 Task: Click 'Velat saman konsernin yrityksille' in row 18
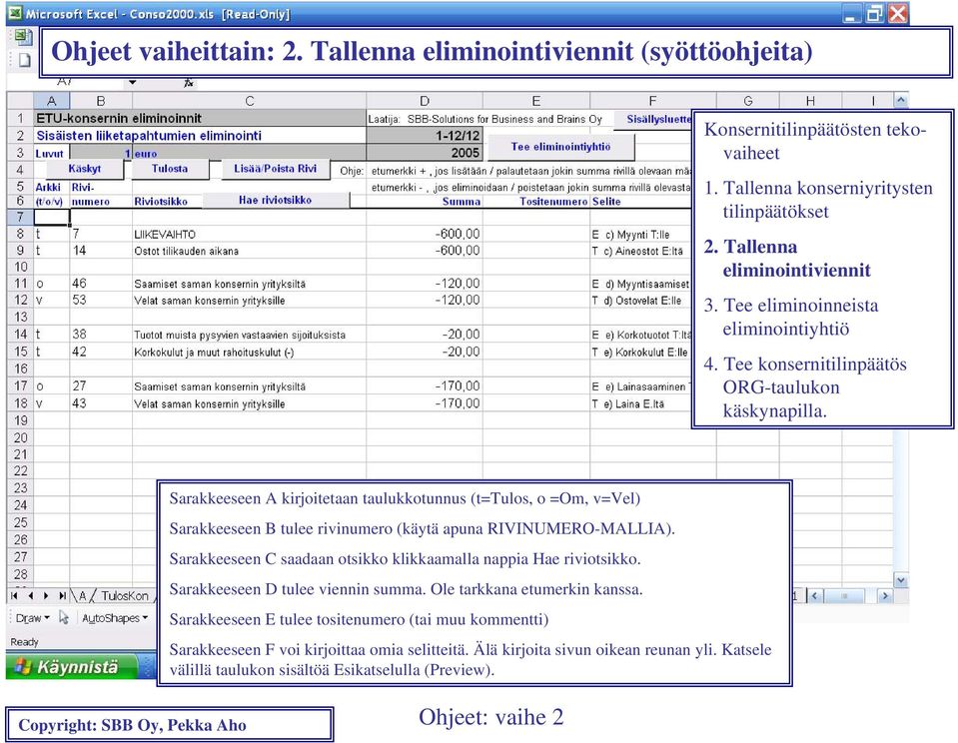click(250, 403)
